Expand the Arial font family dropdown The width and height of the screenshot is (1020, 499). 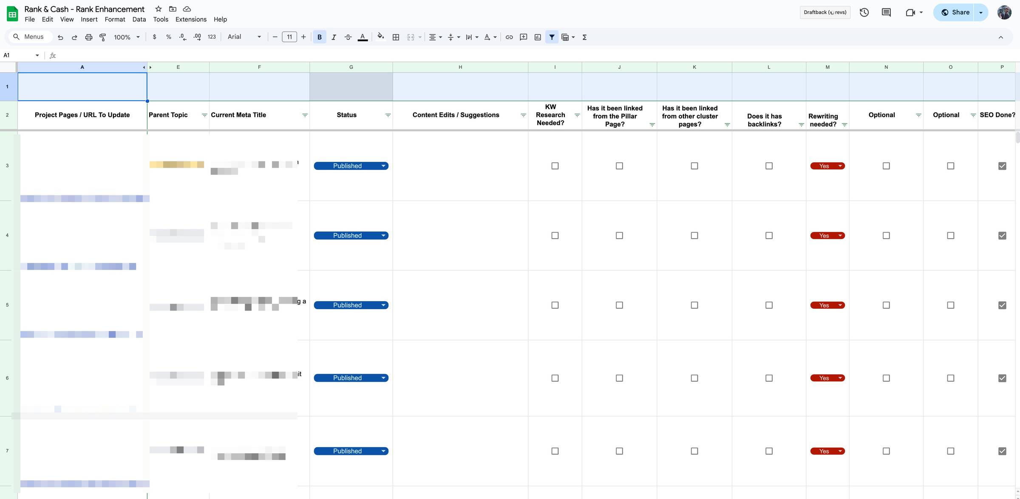pos(244,37)
